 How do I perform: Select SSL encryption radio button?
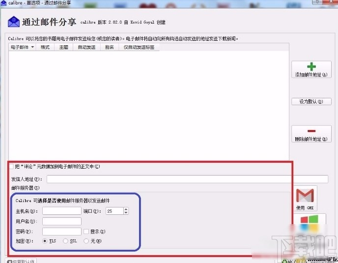click(65, 241)
